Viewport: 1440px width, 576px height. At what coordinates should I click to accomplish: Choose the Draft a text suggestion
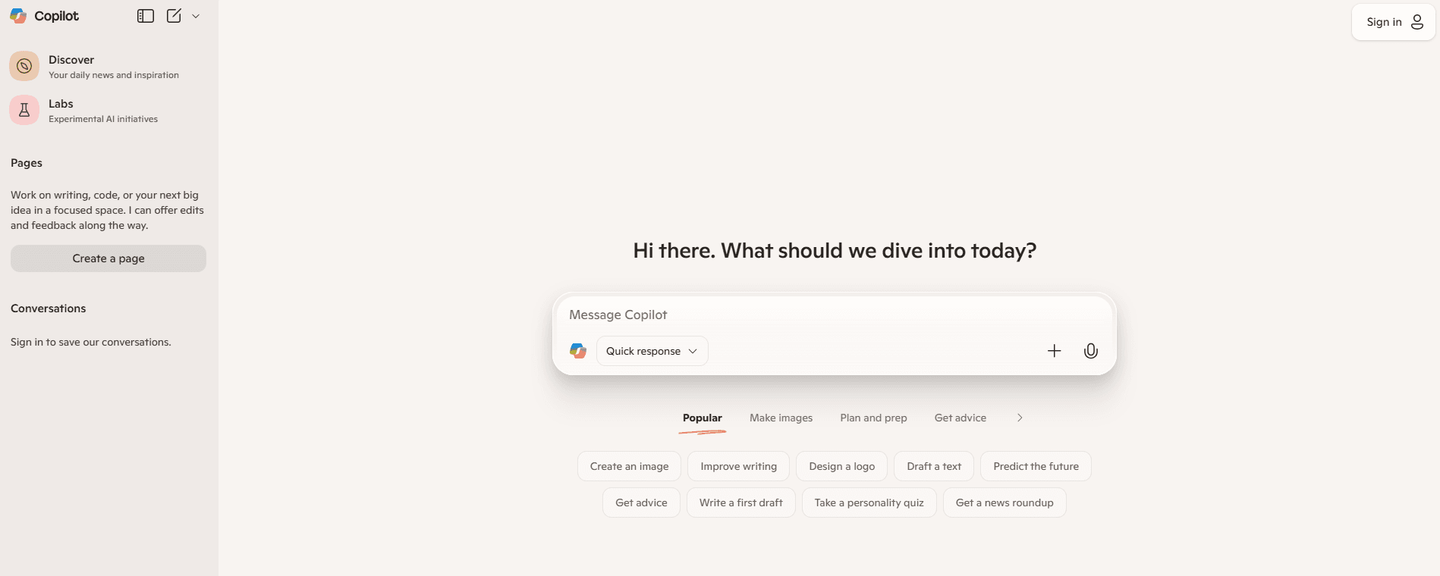(934, 466)
